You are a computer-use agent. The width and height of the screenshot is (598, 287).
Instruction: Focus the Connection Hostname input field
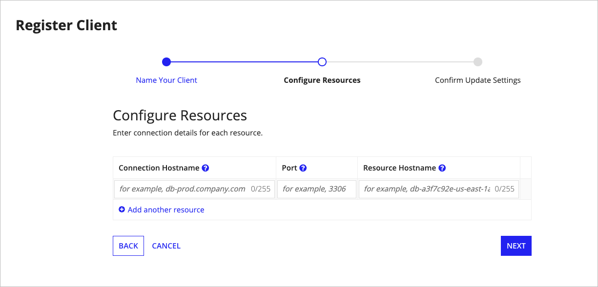195,189
